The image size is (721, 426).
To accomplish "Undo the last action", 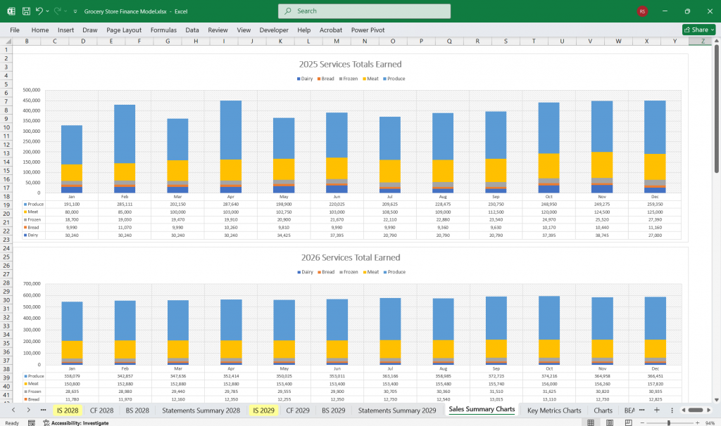I will [39, 11].
